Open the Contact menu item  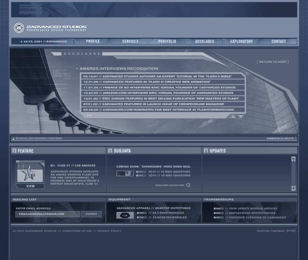[x=279, y=41]
